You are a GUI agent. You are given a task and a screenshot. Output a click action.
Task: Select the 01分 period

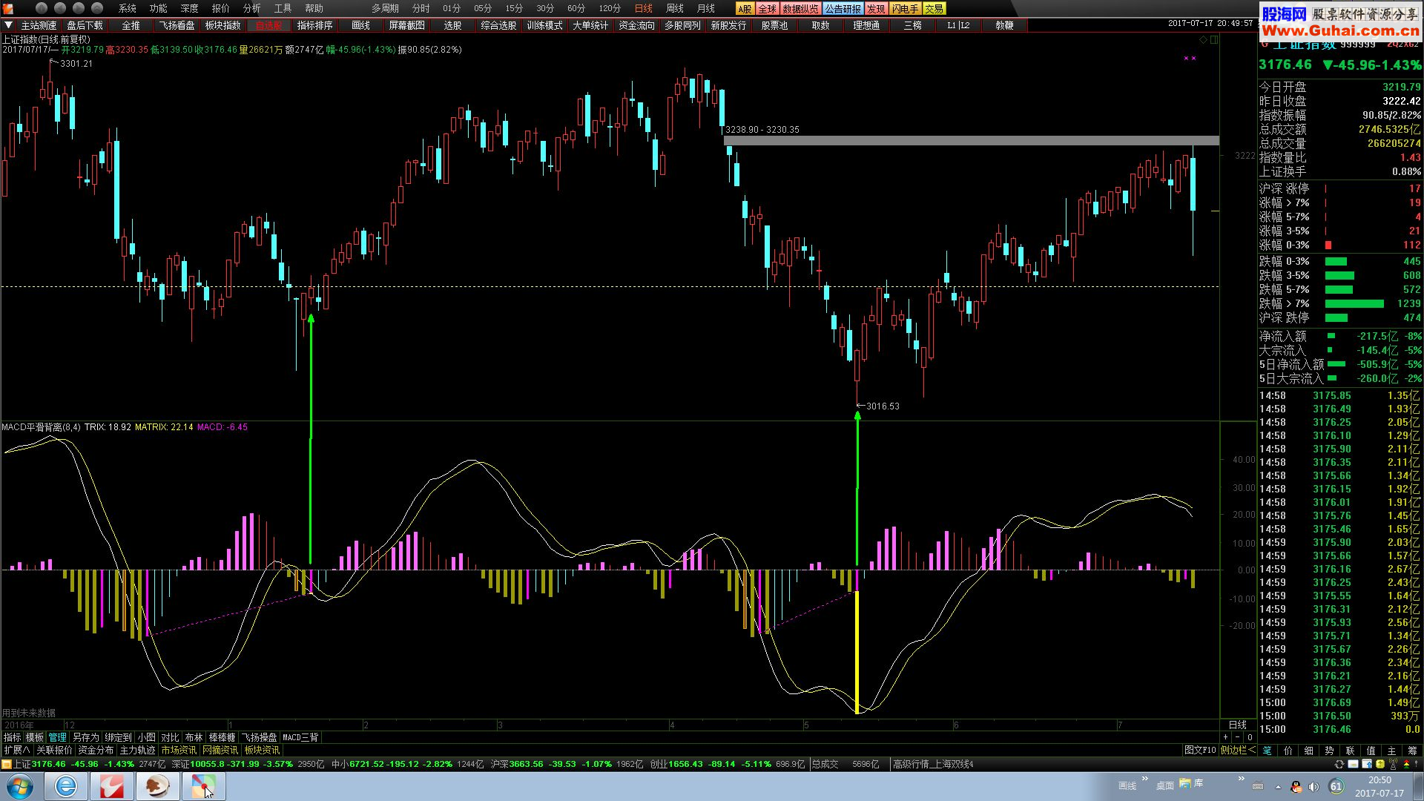(452, 8)
